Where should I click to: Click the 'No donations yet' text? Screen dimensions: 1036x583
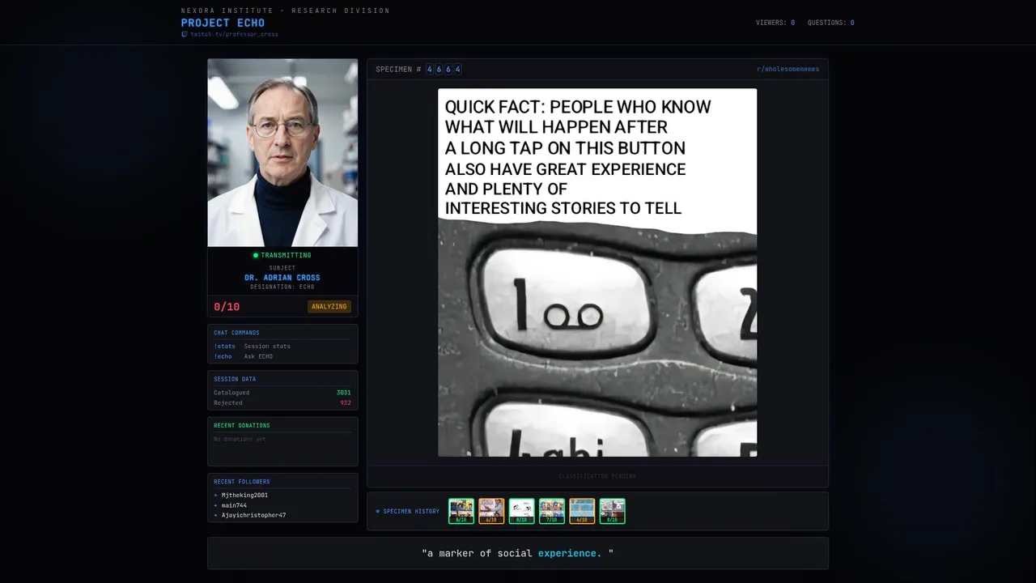[x=240, y=440]
